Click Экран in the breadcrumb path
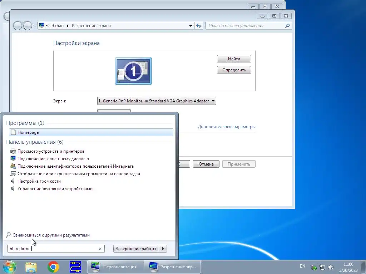Viewport: 366px width, 274px height. tap(58, 26)
